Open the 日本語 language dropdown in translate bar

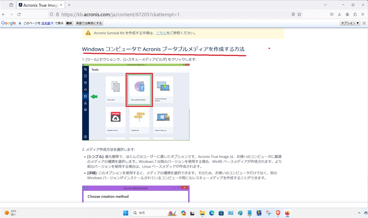(48, 23)
